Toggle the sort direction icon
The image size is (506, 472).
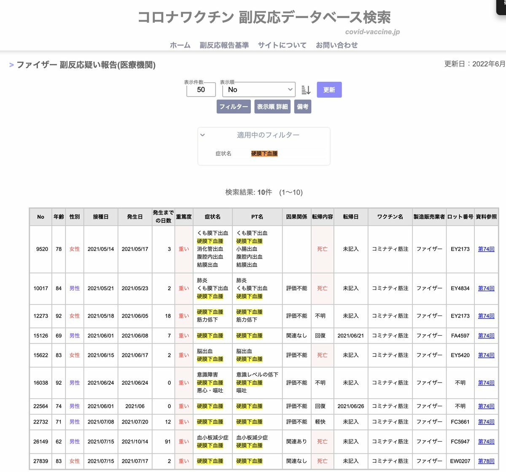point(306,90)
